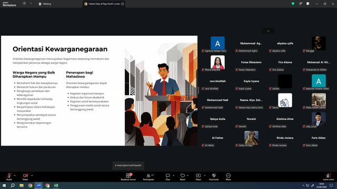Start camera with the Video button
This screenshot has height=189, width=337.
pyautogui.click(x=25, y=177)
